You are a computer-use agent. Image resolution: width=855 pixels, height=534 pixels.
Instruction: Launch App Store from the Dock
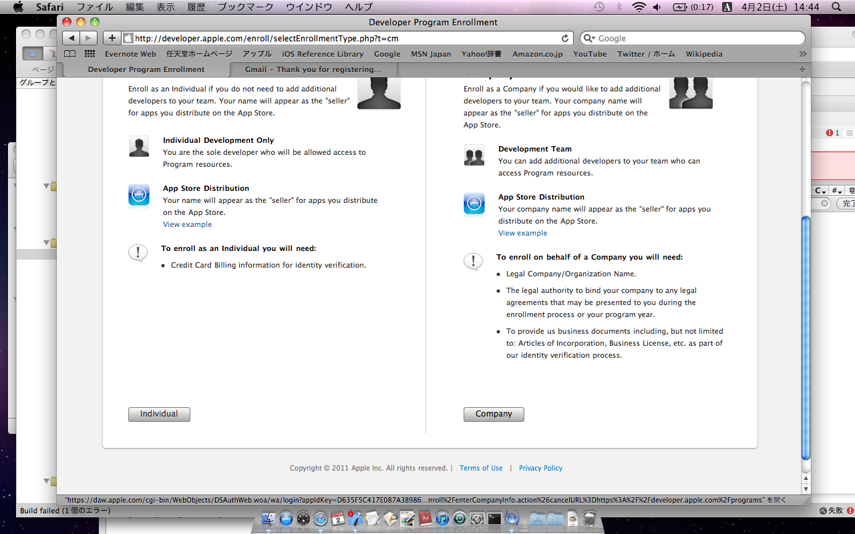click(x=287, y=519)
